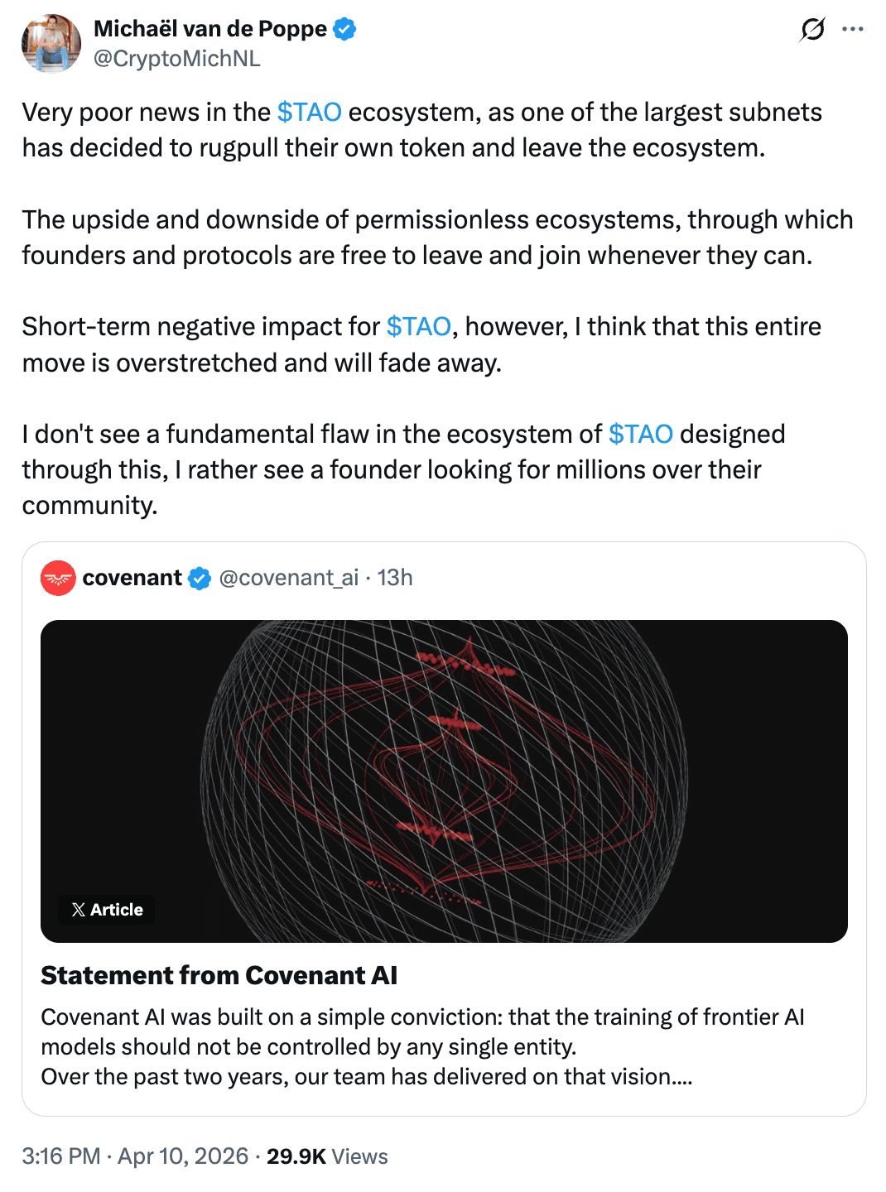Click $TAO in 'Short-term negative impact' line
This screenshot has width=886, height=1192.
(x=419, y=326)
